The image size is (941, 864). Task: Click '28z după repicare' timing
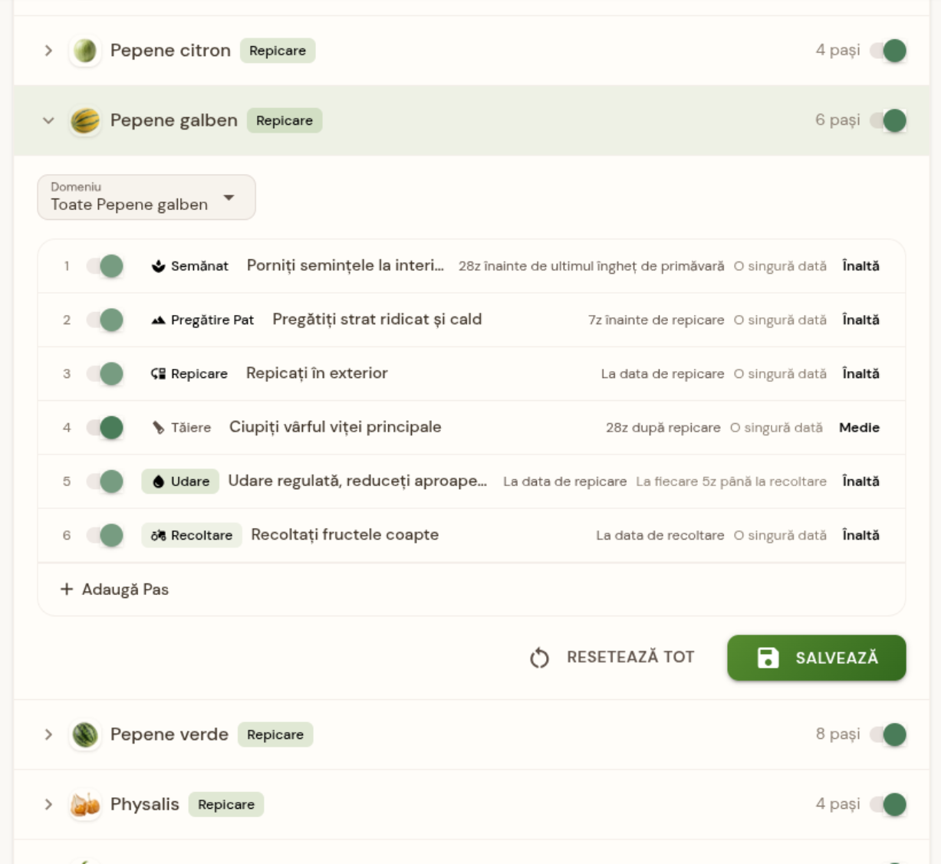click(663, 427)
